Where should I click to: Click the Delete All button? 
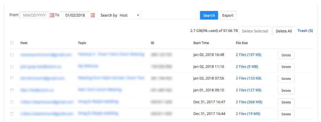click(x=284, y=31)
